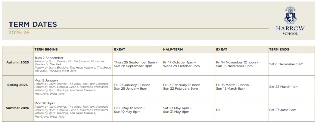Select the TERM DATES heading
The height and width of the screenshot is (123, 317).
[x=33, y=24]
